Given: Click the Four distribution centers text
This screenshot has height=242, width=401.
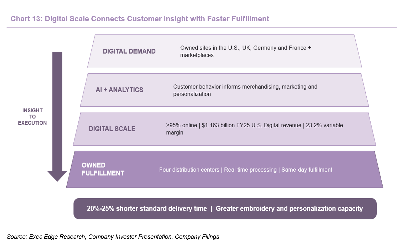Looking at the screenshot, I should (189, 170).
